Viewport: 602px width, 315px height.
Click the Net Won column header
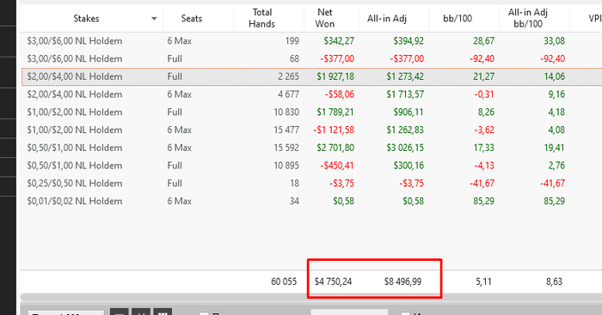tap(325, 18)
